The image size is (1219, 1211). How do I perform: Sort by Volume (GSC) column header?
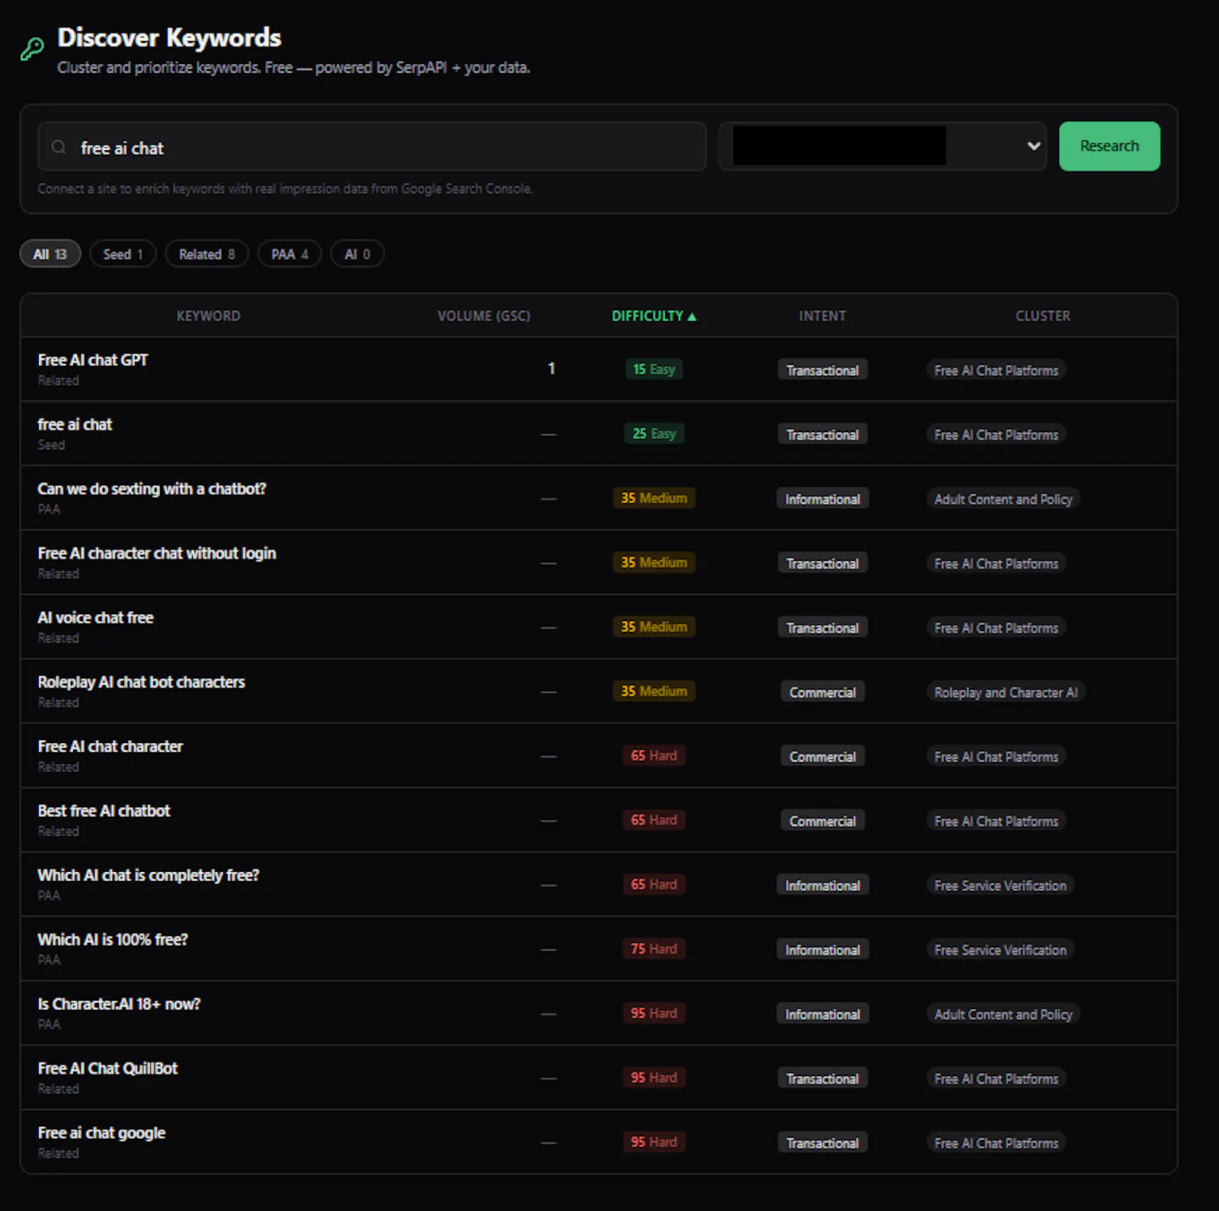[x=484, y=316]
